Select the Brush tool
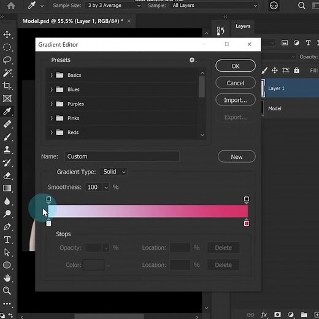The height and width of the screenshot is (319, 319). coord(7,137)
